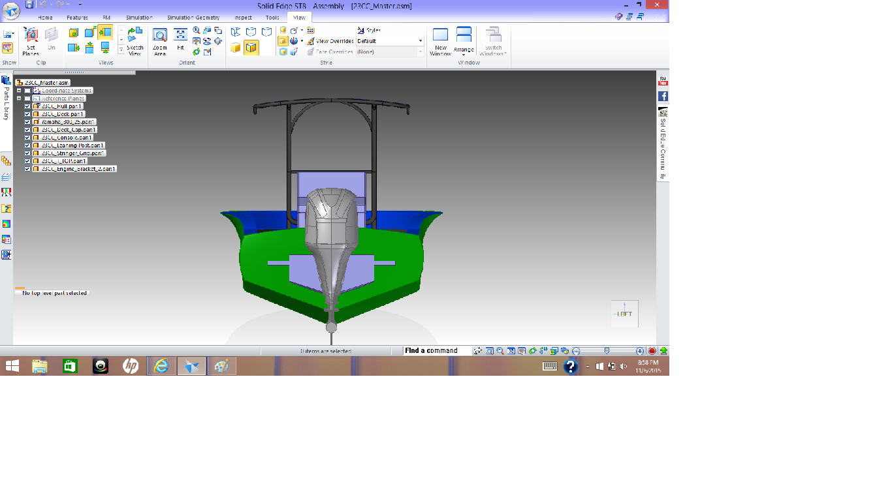Uncheck the 23CC_Hull.par:1 visibility checkbox
The image size is (892, 501).
tap(27, 106)
